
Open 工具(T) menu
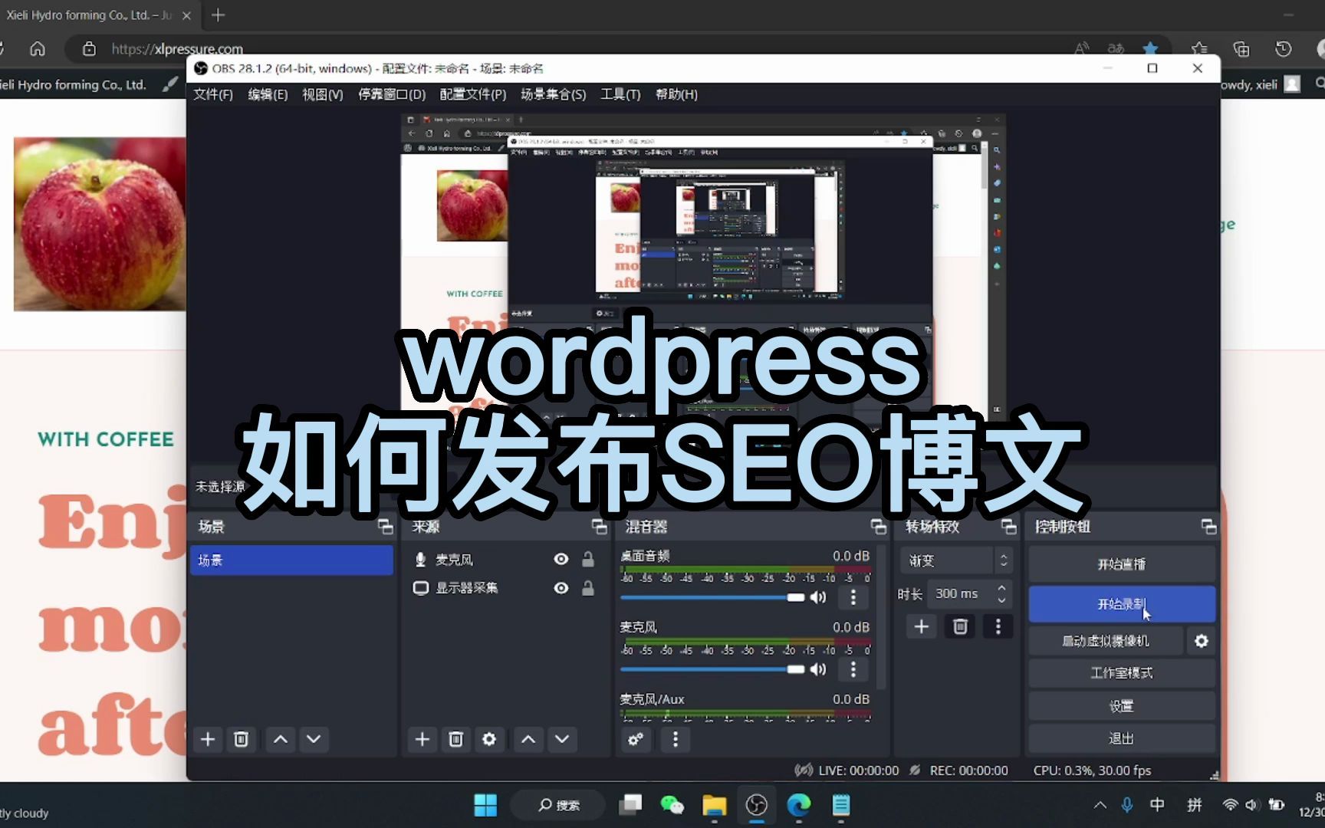pyautogui.click(x=620, y=94)
